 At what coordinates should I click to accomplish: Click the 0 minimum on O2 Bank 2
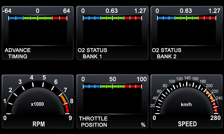click(157, 11)
